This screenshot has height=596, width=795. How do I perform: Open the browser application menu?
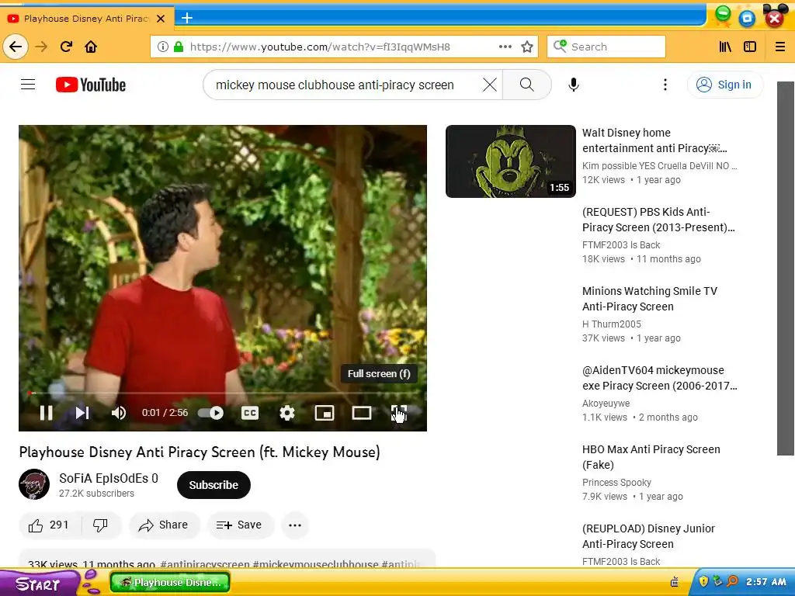coord(780,47)
